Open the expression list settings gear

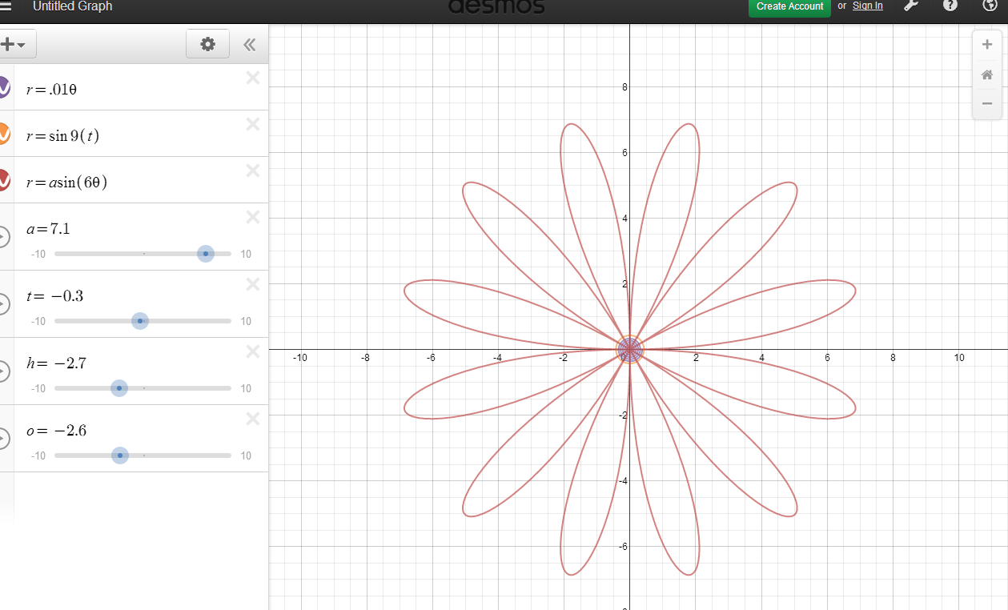point(207,44)
